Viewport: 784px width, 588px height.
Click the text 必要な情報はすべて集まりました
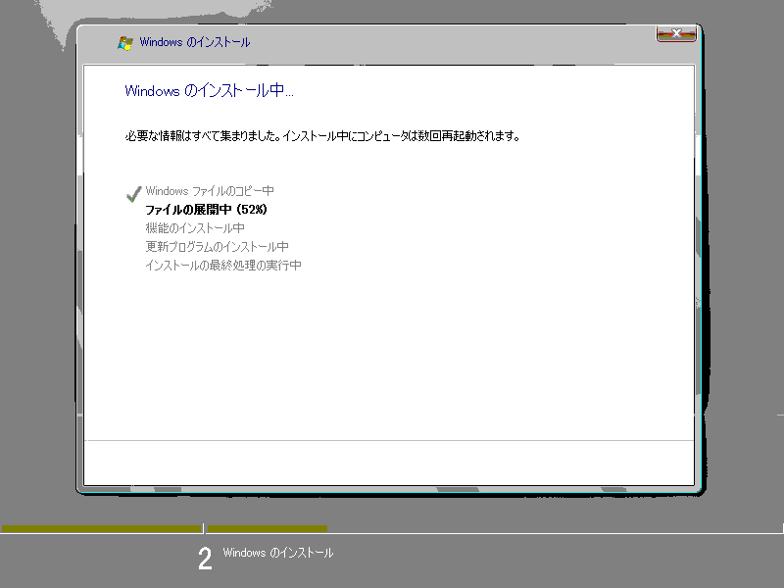(203, 135)
